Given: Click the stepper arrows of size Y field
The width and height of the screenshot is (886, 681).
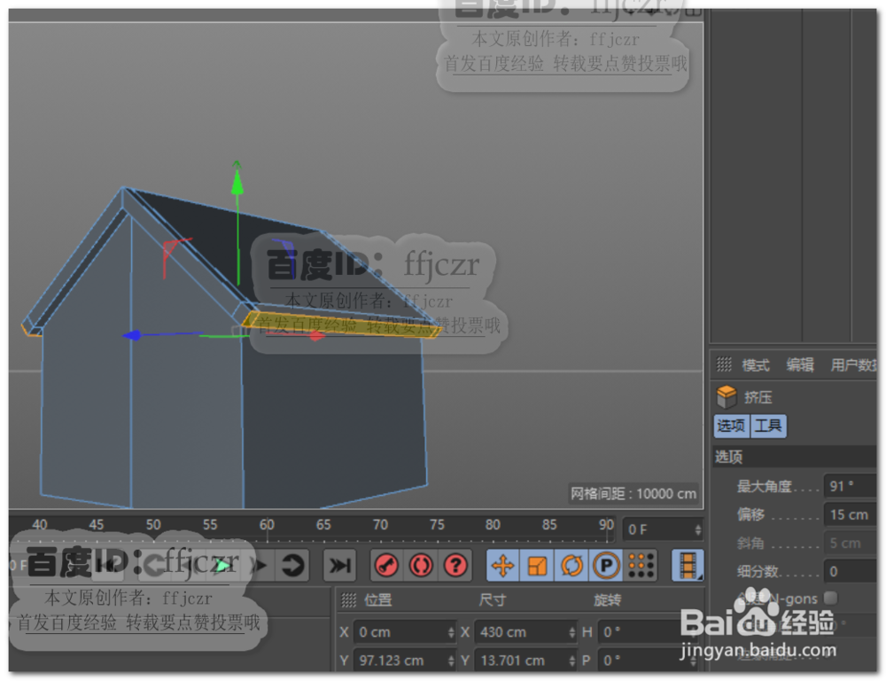Looking at the screenshot, I should 571,660.
